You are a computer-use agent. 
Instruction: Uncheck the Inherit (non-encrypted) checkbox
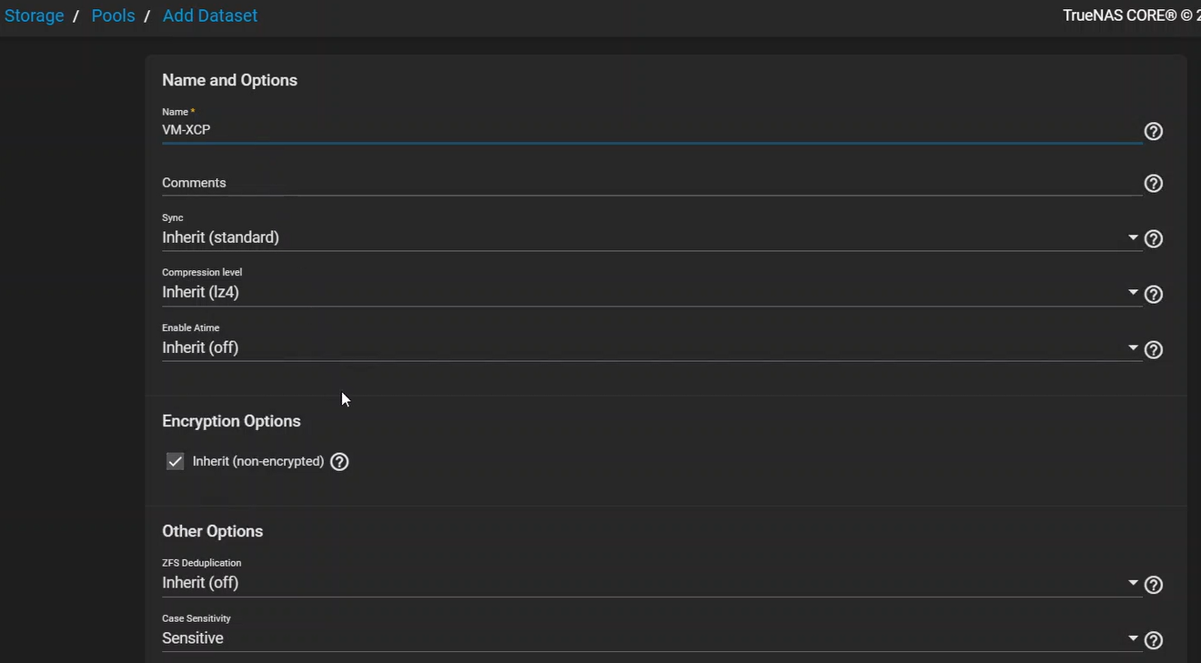tap(175, 462)
